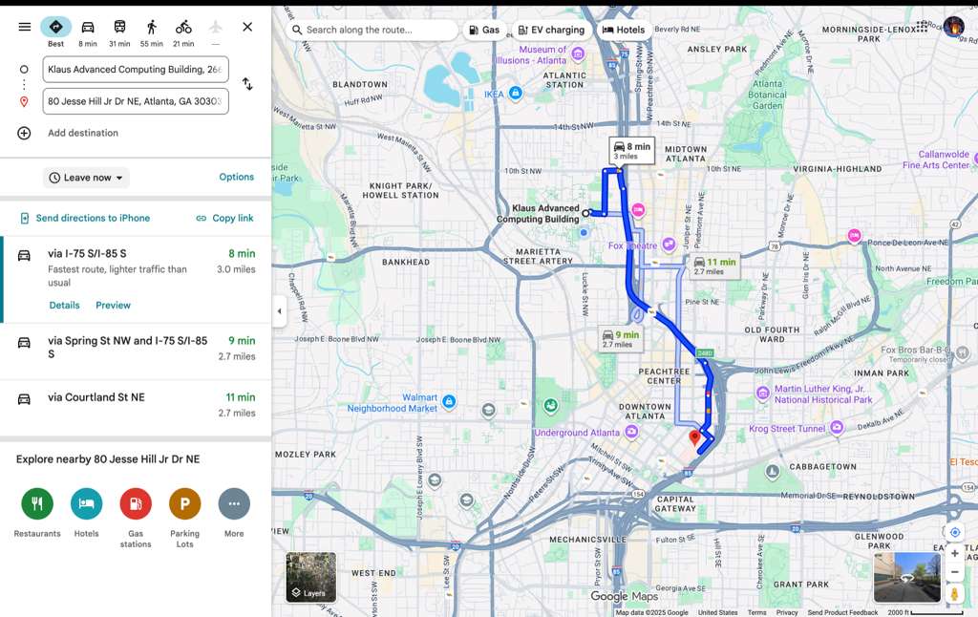978x617 pixels.
Task: Click the Underground Atlanta pin
Action: pos(631,432)
